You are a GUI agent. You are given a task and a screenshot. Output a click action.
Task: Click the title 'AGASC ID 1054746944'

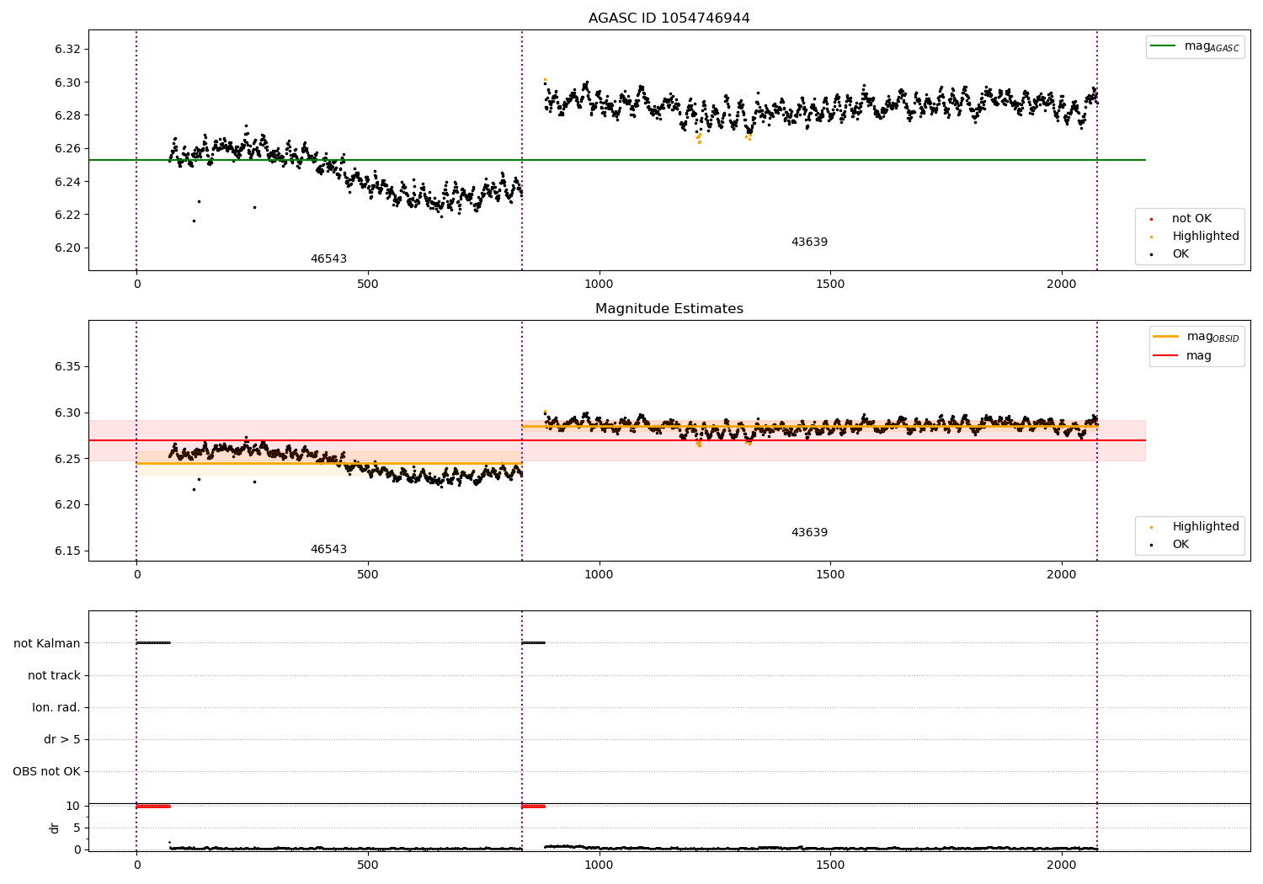pyautogui.click(x=669, y=19)
